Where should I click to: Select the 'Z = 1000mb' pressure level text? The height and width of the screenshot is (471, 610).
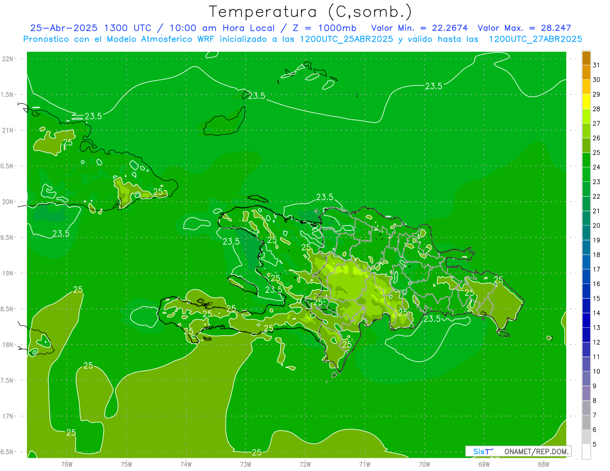coord(322,28)
